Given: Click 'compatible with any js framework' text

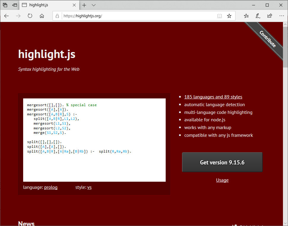Looking at the screenshot, I should pyautogui.click(x=219, y=135).
